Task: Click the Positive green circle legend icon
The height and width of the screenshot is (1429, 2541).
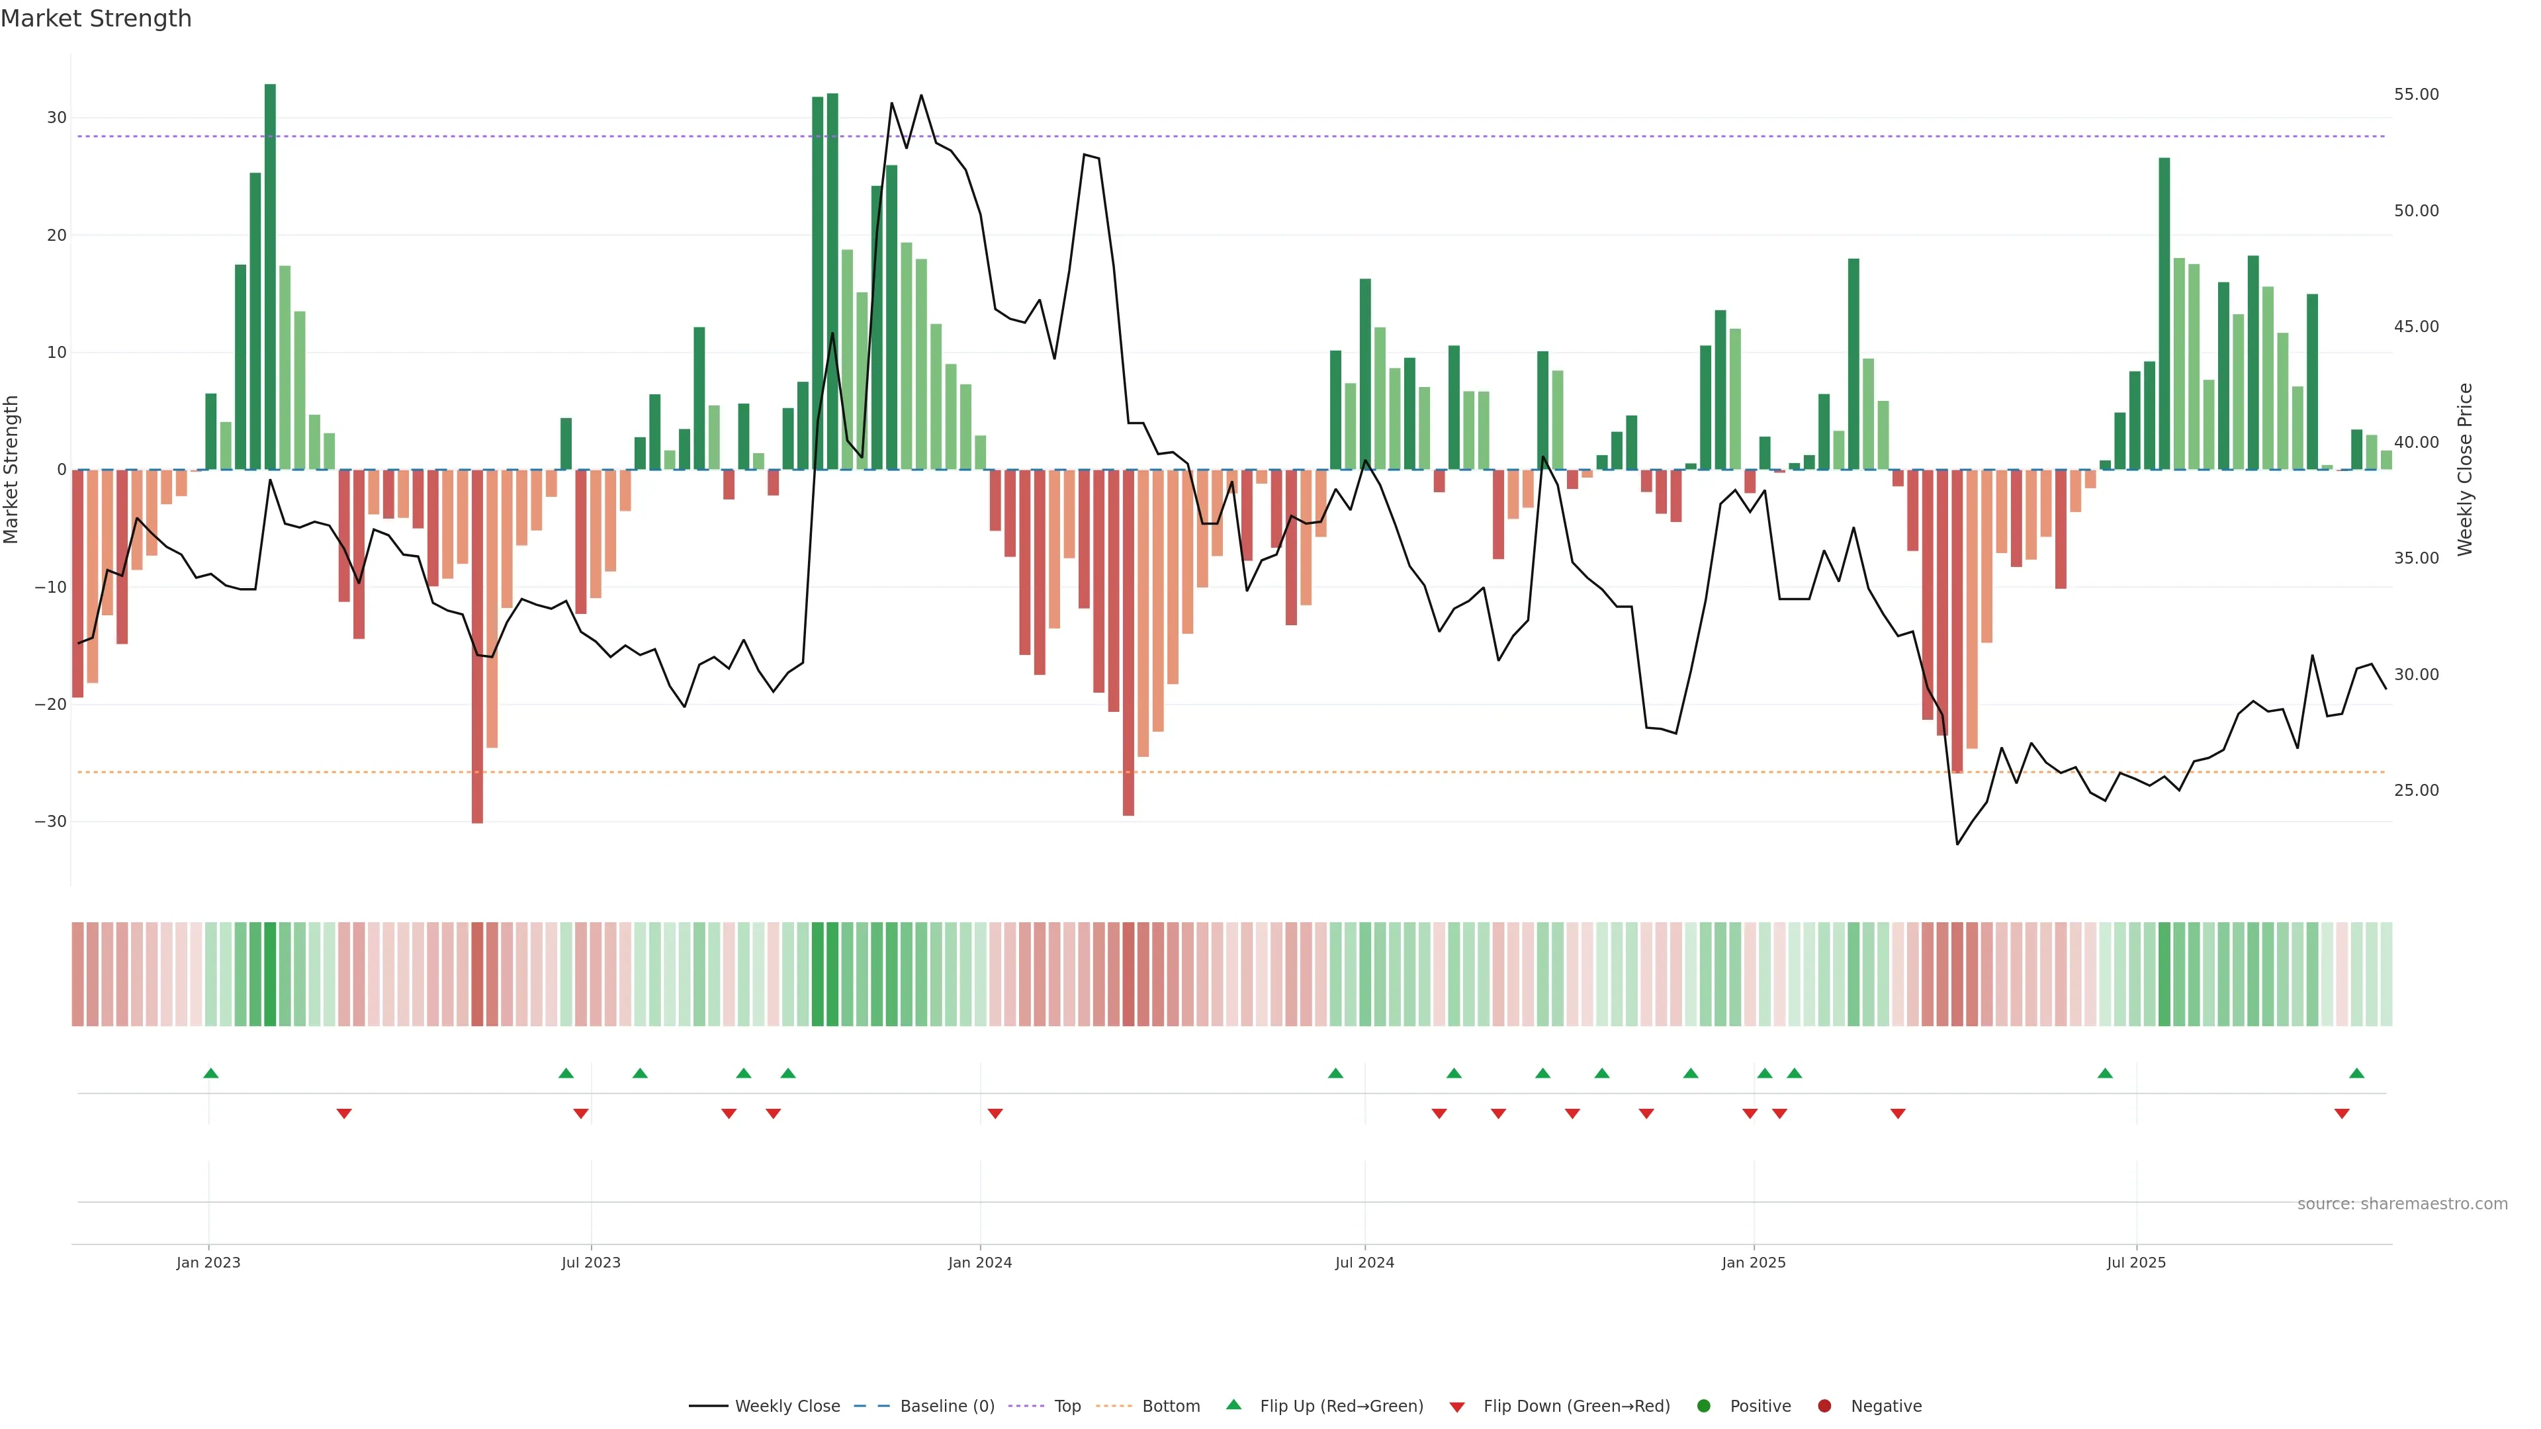Action: tap(1703, 1407)
